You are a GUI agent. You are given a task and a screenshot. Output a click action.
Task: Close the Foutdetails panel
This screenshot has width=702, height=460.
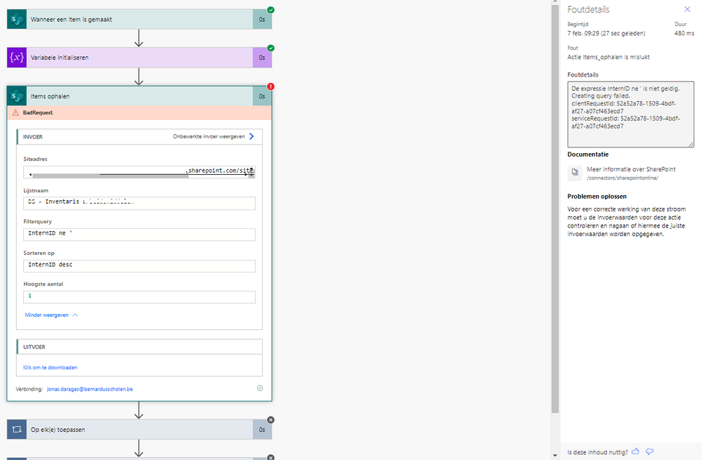(687, 9)
